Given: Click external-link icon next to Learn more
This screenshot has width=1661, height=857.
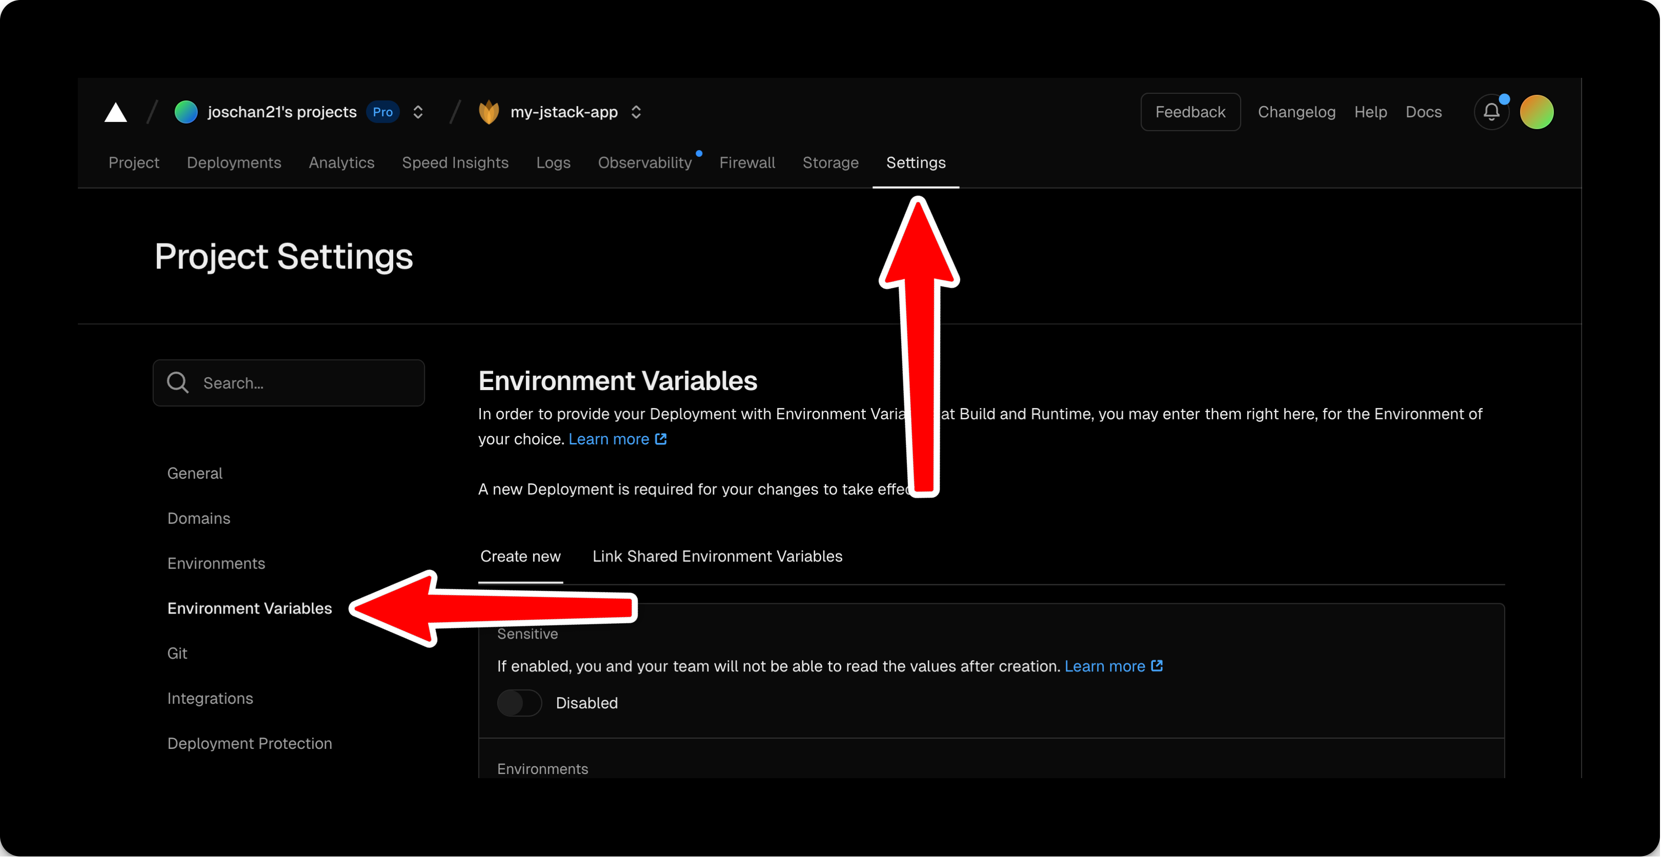Looking at the screenshot, I should pyautogui.click(x=660, y=439).
